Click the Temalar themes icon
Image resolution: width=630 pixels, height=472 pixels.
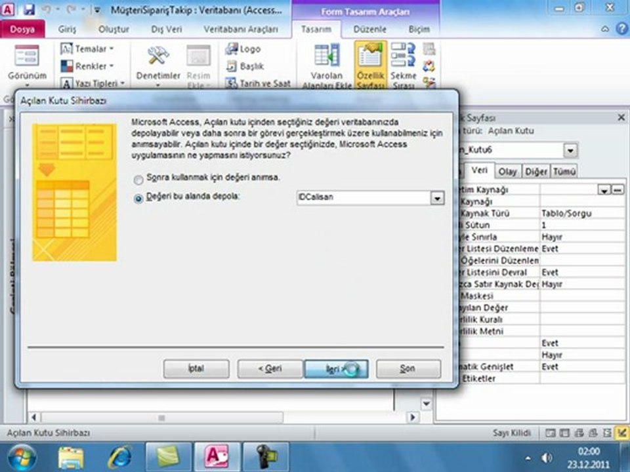(66, 49)
